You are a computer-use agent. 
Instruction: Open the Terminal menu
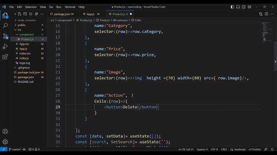click(70, 7)
